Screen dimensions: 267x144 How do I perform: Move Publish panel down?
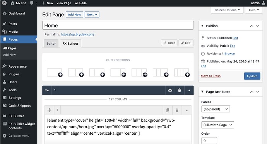[258, 26]
